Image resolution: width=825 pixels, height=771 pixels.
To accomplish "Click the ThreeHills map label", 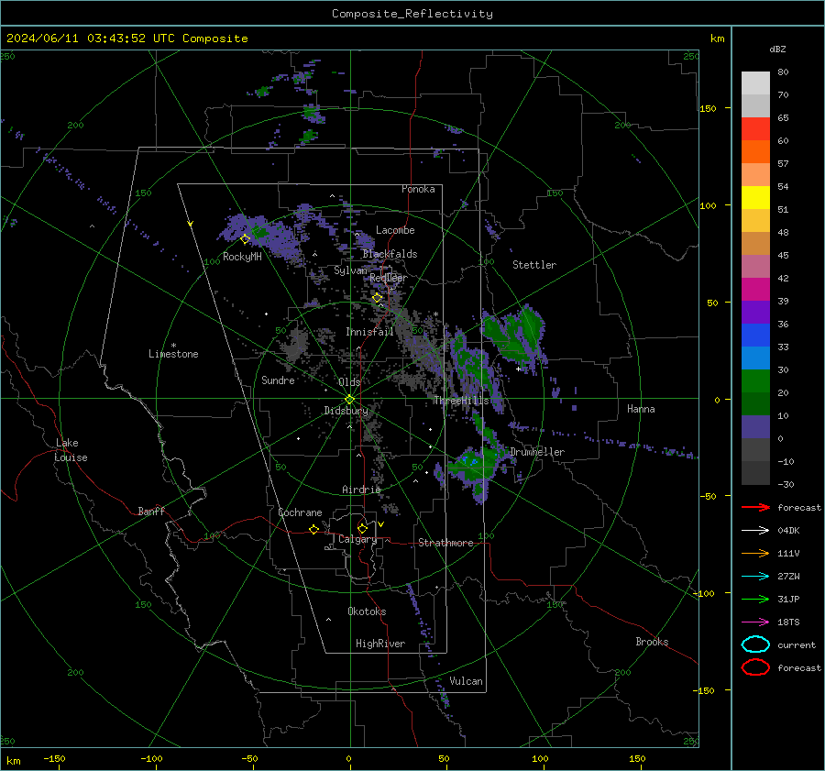I will [x=461, y=401].
